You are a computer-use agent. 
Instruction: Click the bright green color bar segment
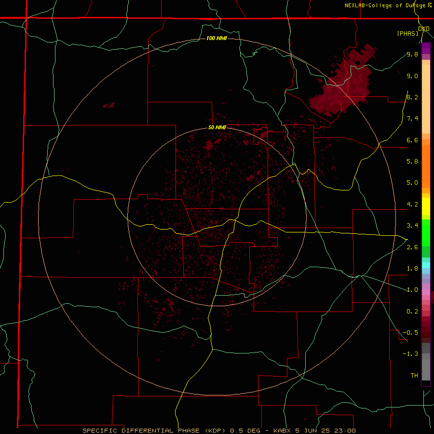click(x=426, y=232)
